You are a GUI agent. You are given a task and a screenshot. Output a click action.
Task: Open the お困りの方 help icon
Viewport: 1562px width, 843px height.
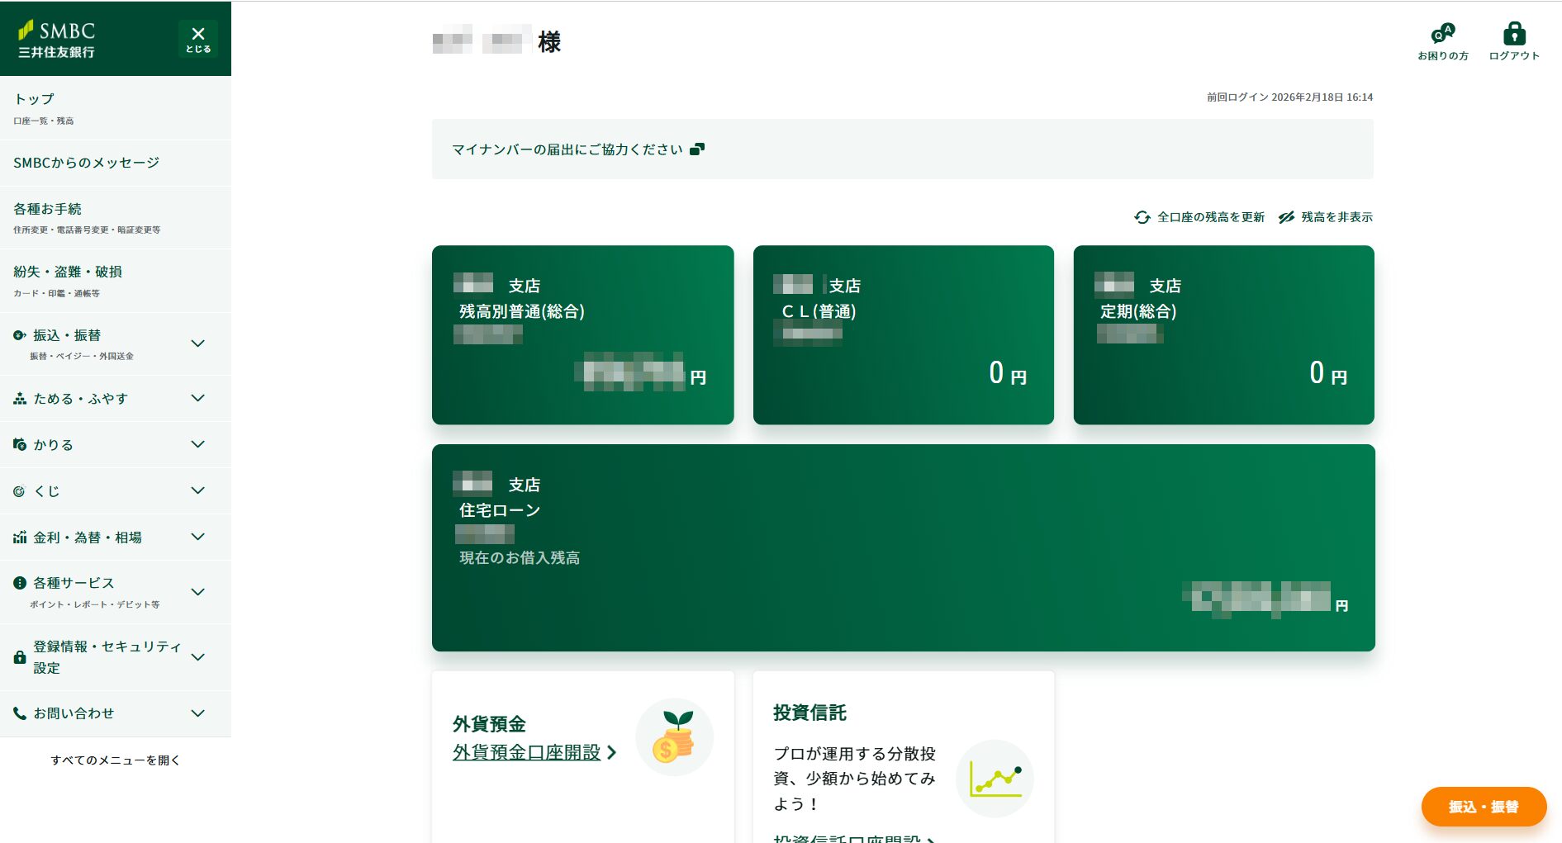1442,34
